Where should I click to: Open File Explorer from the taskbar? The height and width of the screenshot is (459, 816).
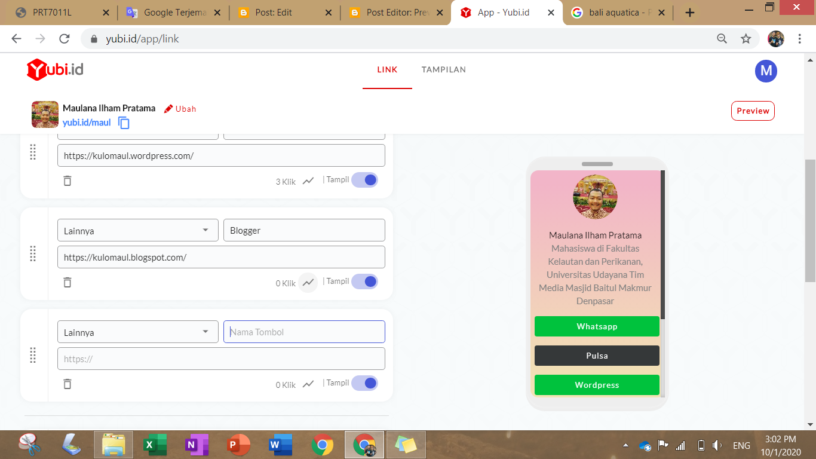pyautogui.click(x=113, y=445)
